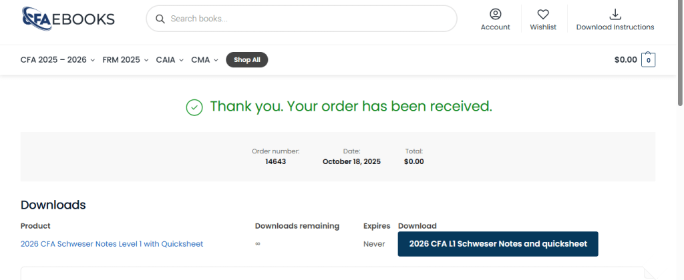
Task: Download 2026 CFA L1 Schweser Notes and quicksheet
Action: click(498, 244)
